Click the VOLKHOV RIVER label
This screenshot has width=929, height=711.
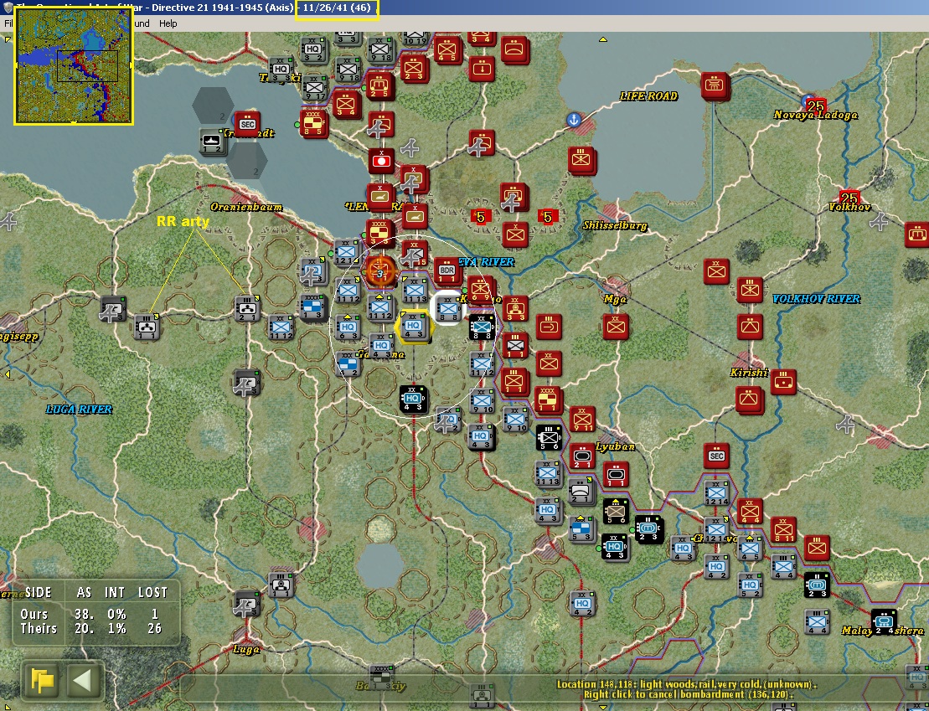(x=816, y=299)
